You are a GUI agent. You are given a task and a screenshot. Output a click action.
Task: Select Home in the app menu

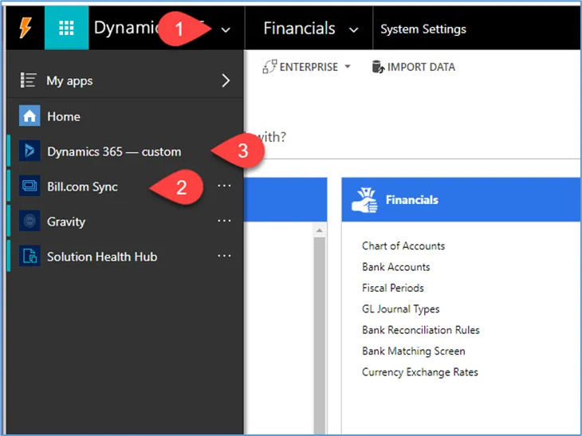coord(124,116)
